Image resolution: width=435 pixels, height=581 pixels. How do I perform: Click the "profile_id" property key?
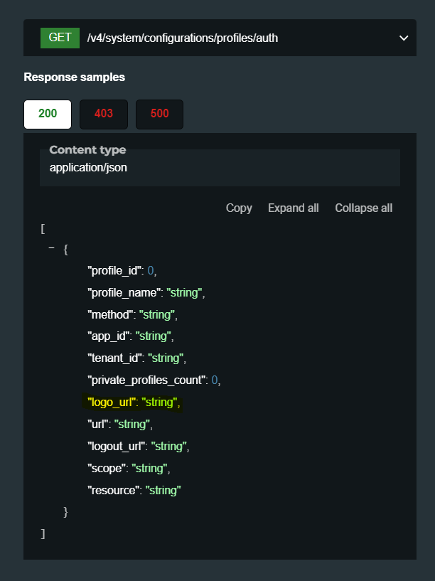tap(115, 271)
